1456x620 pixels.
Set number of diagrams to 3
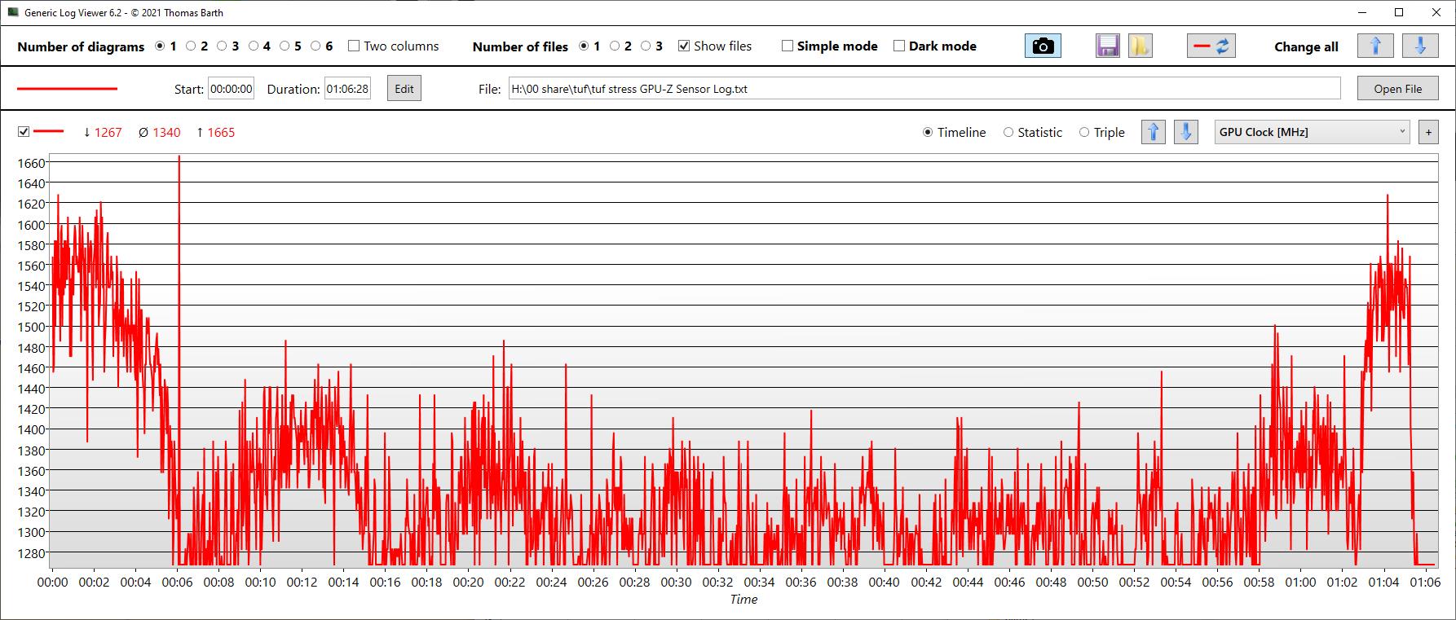pos(222,46)
